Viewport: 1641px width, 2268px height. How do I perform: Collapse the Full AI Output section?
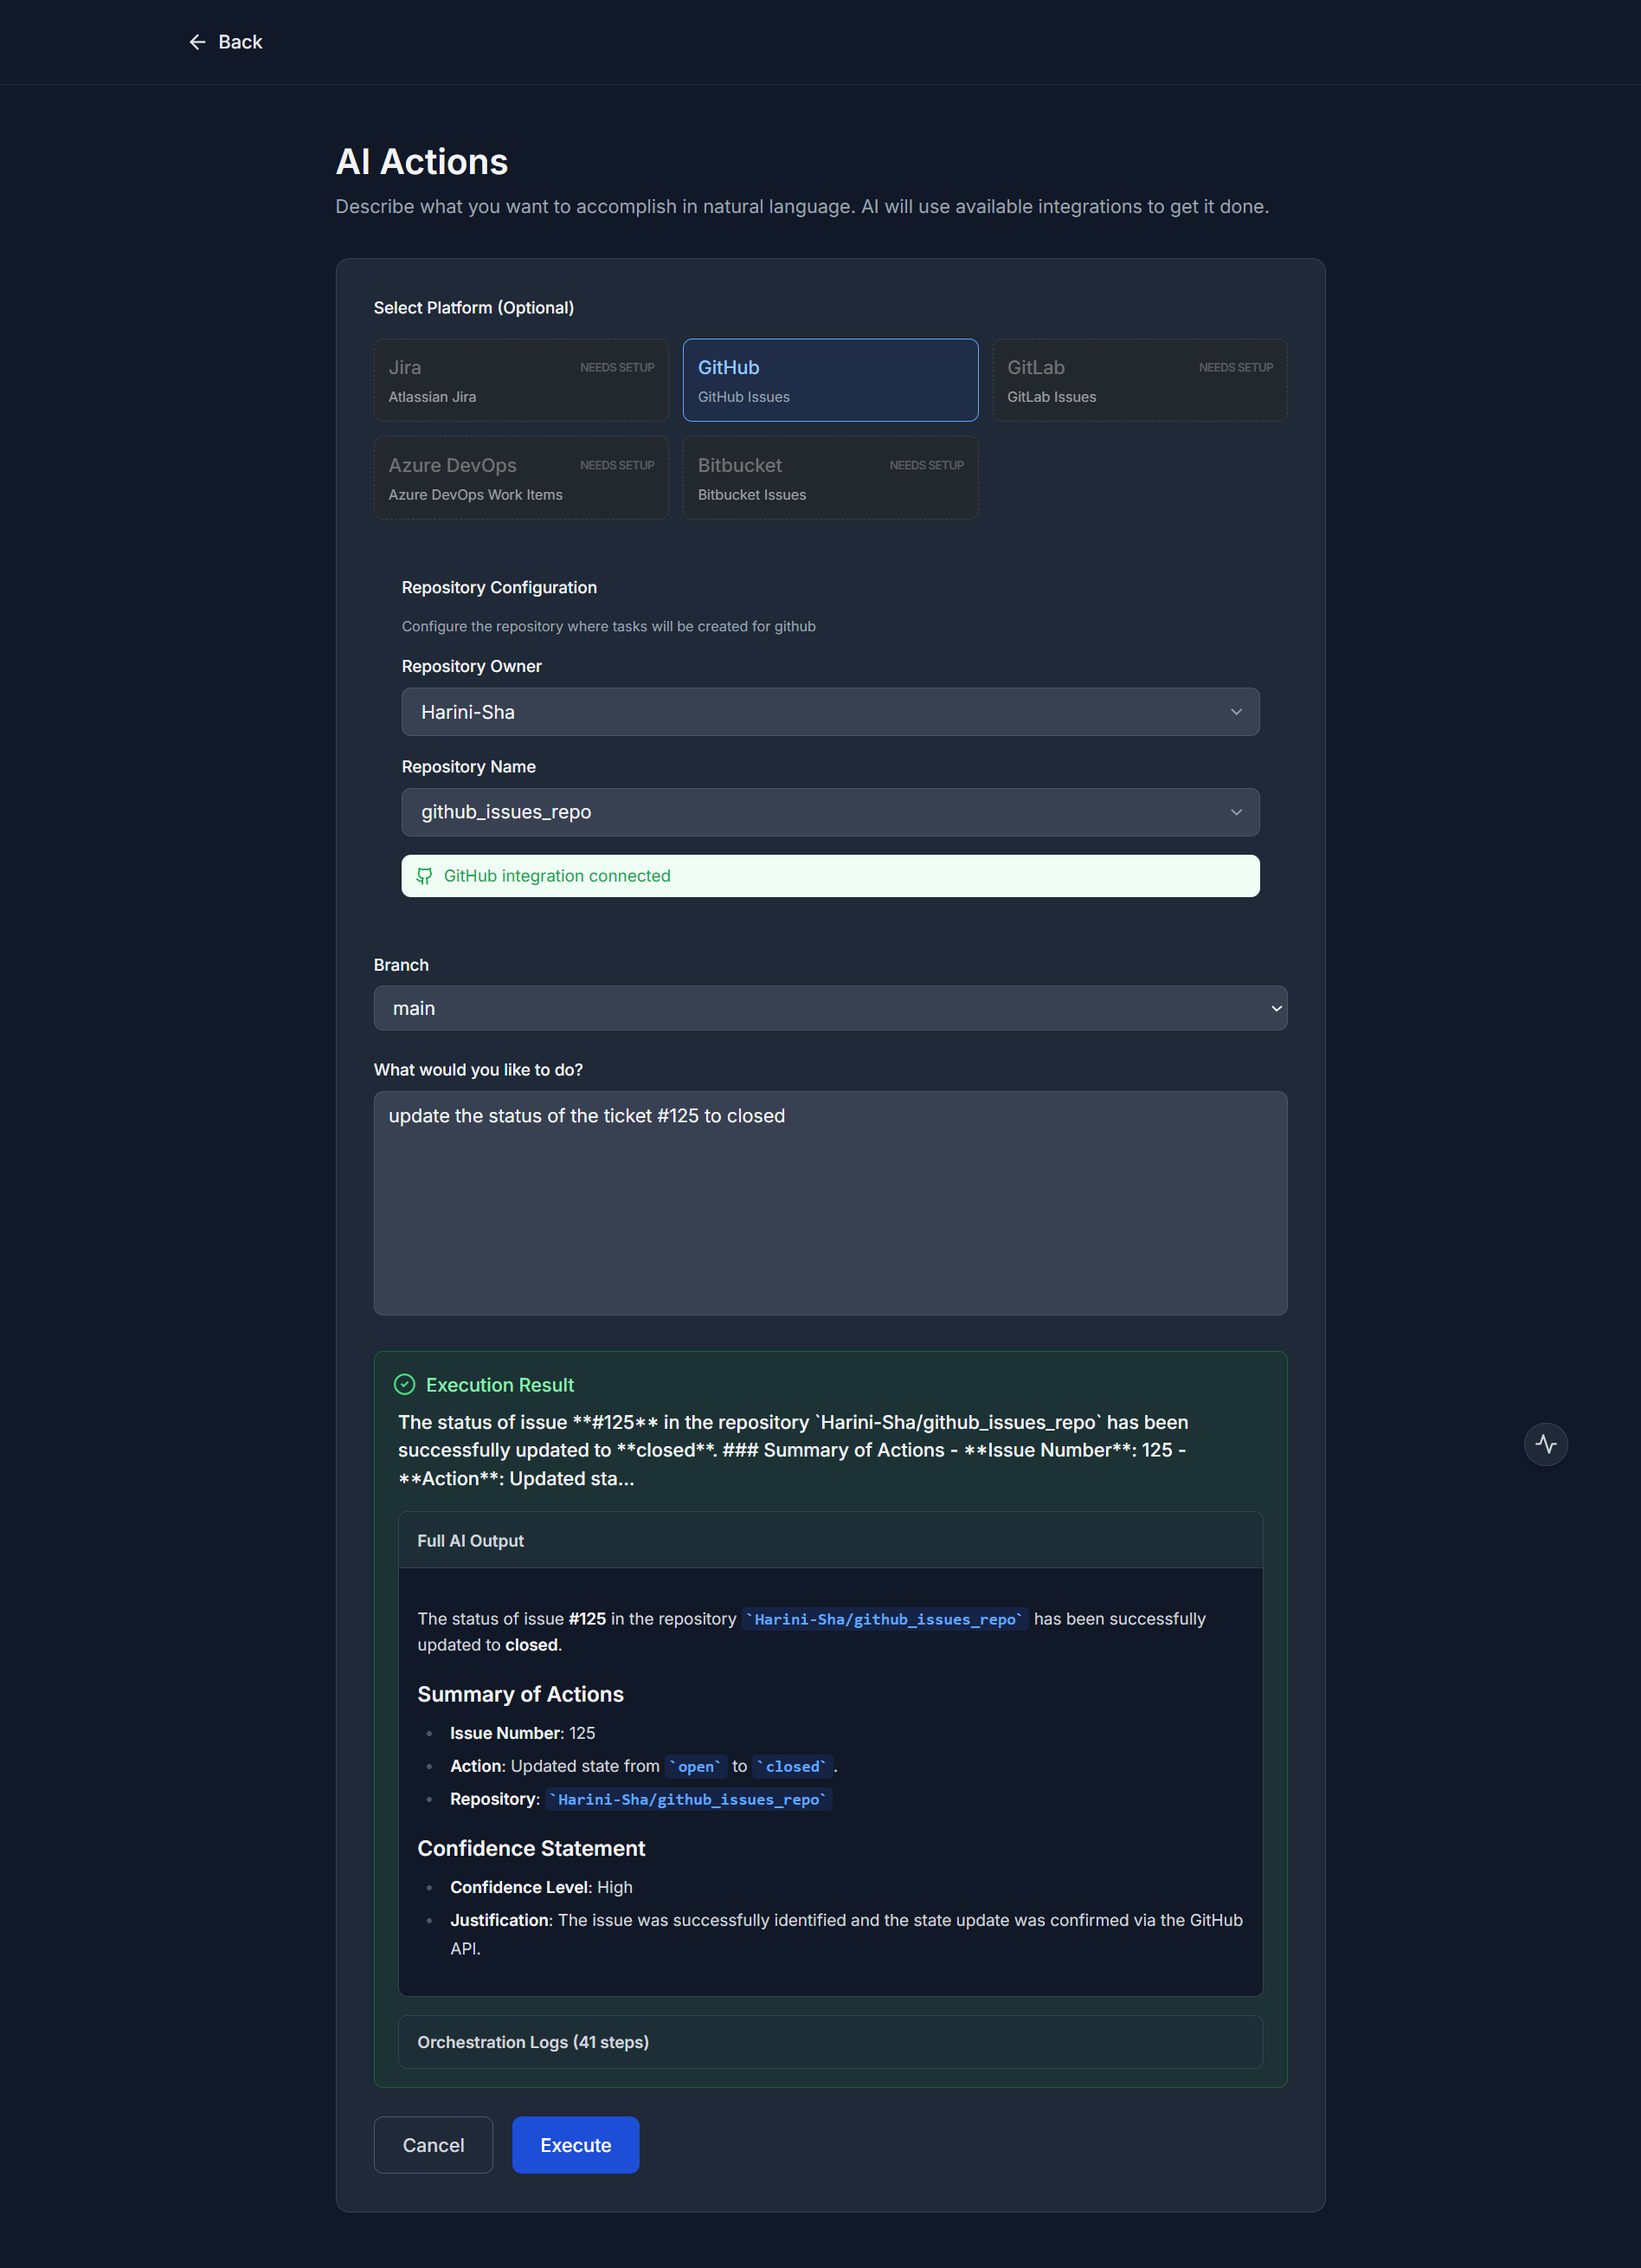pyautogui.click(x=829, y=1540)
